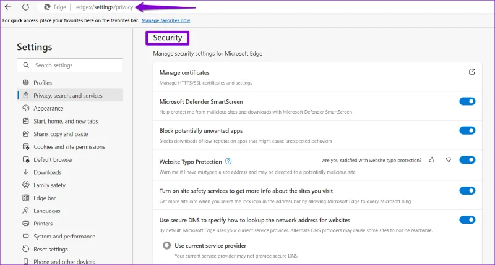This screenshot has width=495, height=265.
Task: Toggle site safety services switch
Action: click(467, 191)
